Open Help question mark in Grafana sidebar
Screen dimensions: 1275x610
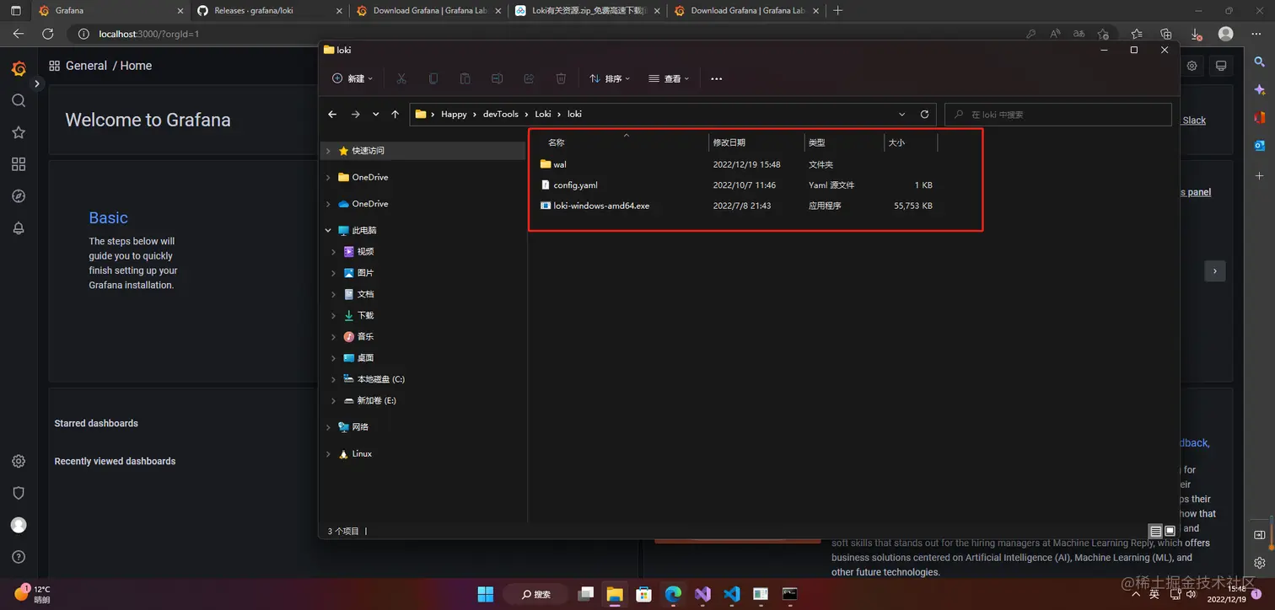tap(19, 557)
